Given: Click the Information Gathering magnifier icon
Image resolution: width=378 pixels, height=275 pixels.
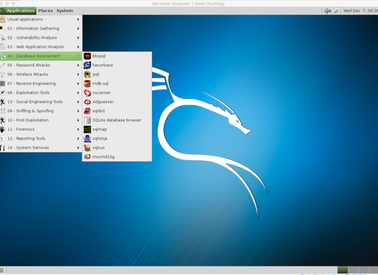Looking at the screenshot, I should pos(3,28).
